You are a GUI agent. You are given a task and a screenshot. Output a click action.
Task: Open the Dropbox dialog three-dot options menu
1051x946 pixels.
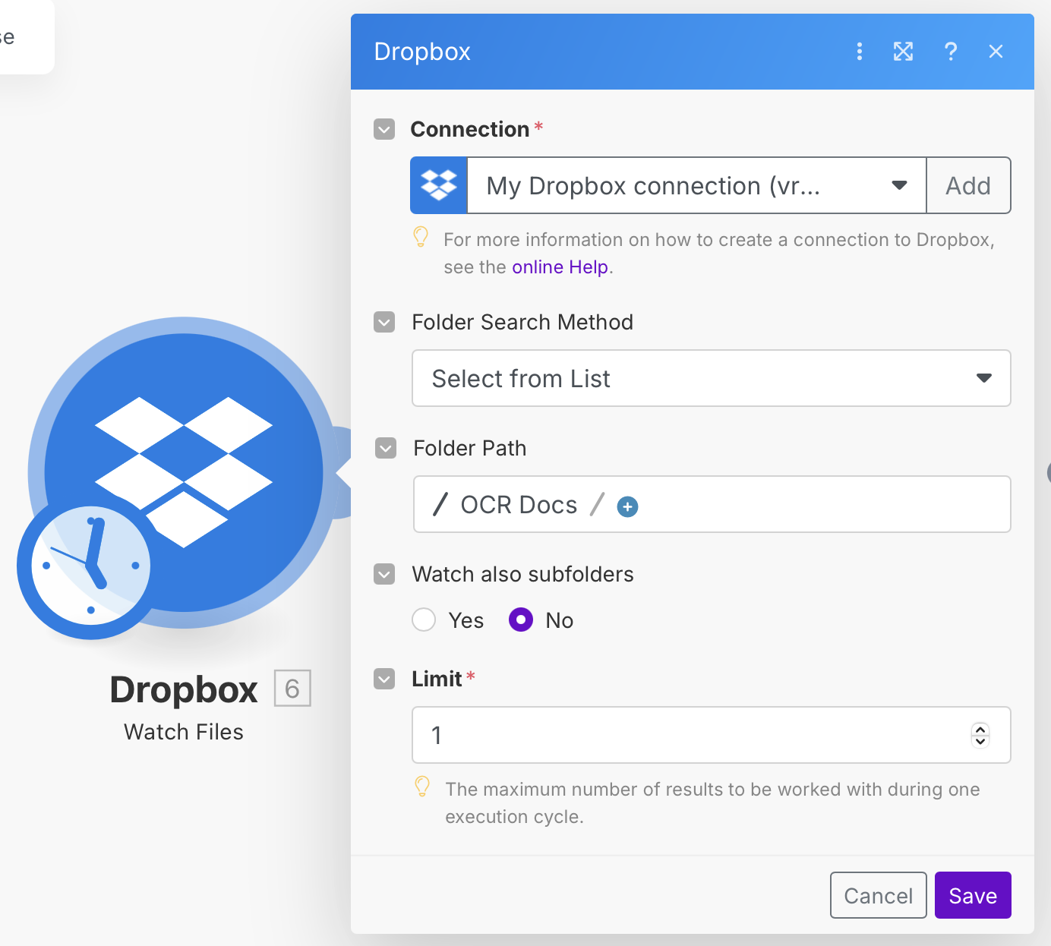click(x=859, y=51)
